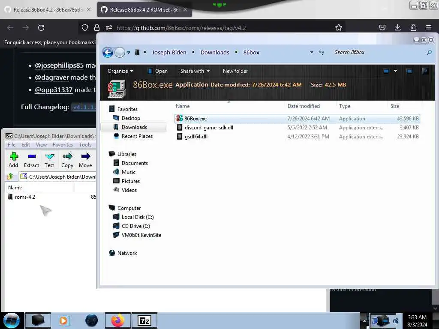Click the 7-Zip Move button
This screenshot has width=439, height=329.
[x=85, y=160]
